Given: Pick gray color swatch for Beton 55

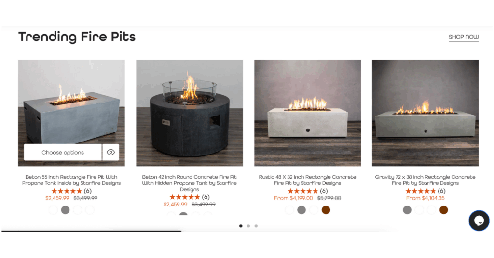Looking at the screenshot, I should point(65,209).
